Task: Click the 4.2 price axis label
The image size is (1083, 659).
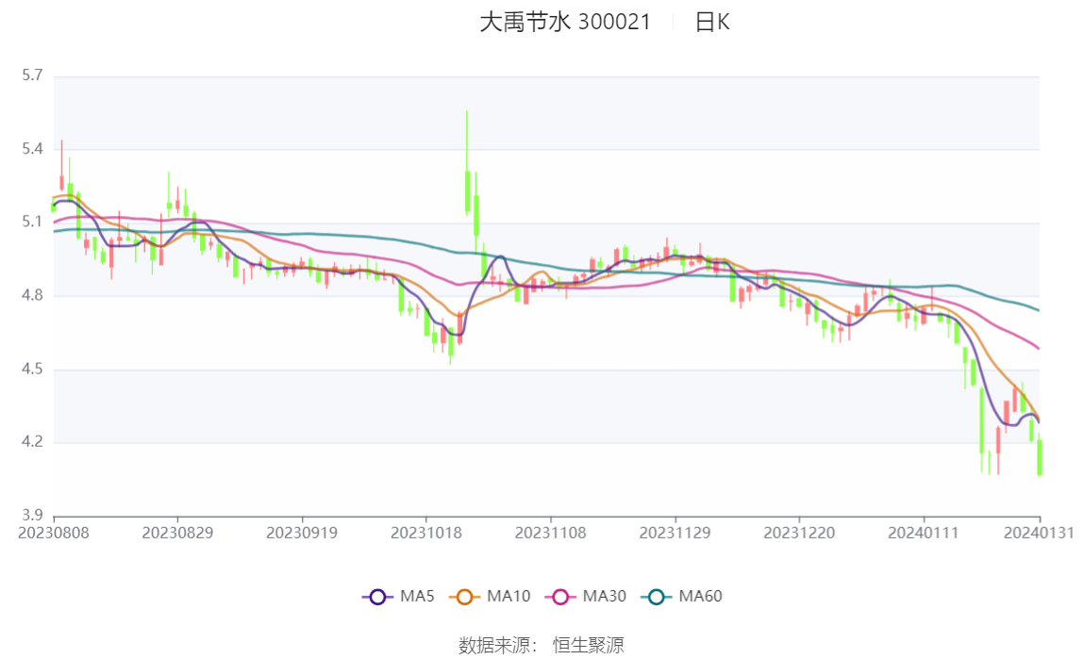Action: click(x=32, y=442)
